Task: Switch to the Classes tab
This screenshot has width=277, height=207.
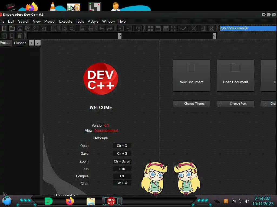Action: tap(20, 43)
